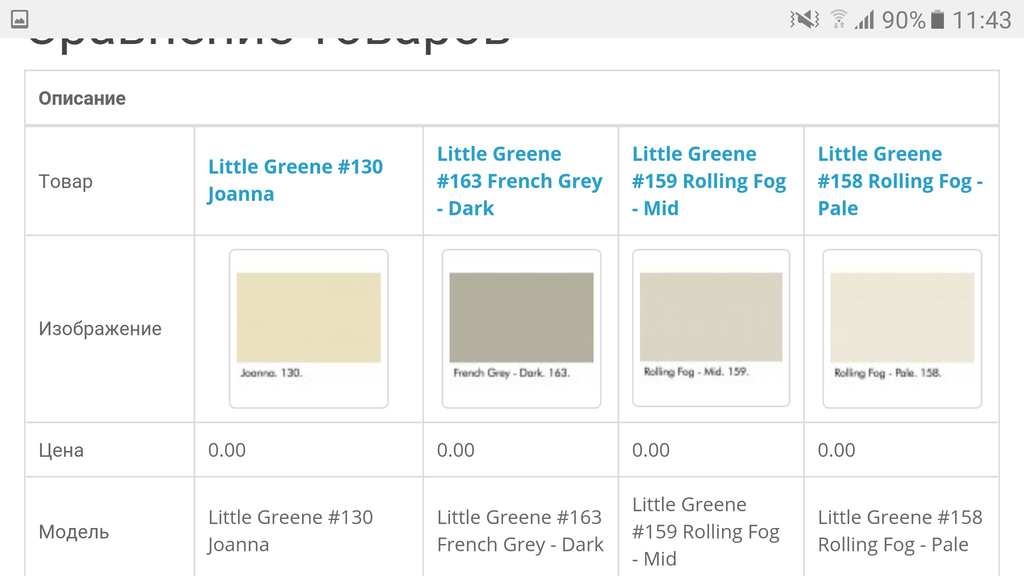
Task: Tap the Товар row label
Action: [65, 181]
